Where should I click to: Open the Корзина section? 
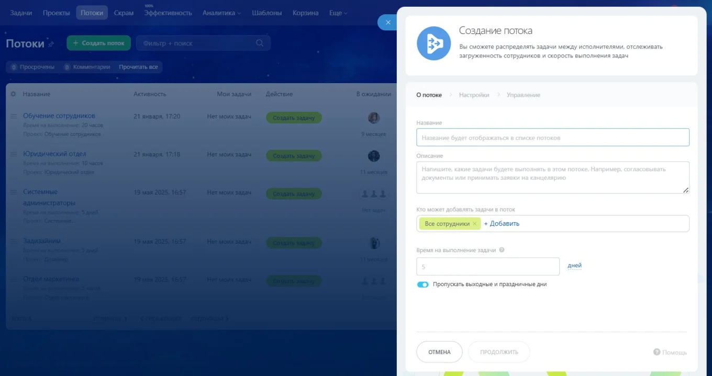305,13
